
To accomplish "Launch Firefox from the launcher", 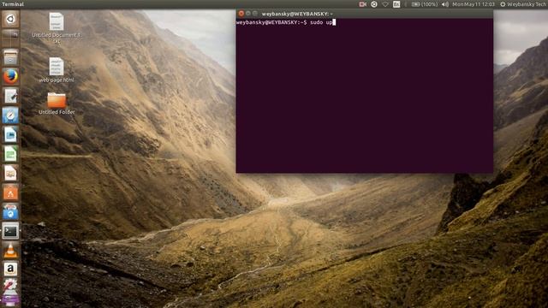I will [x=10, y=76].
